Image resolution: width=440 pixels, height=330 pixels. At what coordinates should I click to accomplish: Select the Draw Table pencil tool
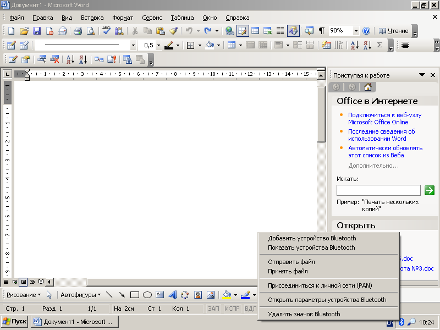tap(12, 45)
